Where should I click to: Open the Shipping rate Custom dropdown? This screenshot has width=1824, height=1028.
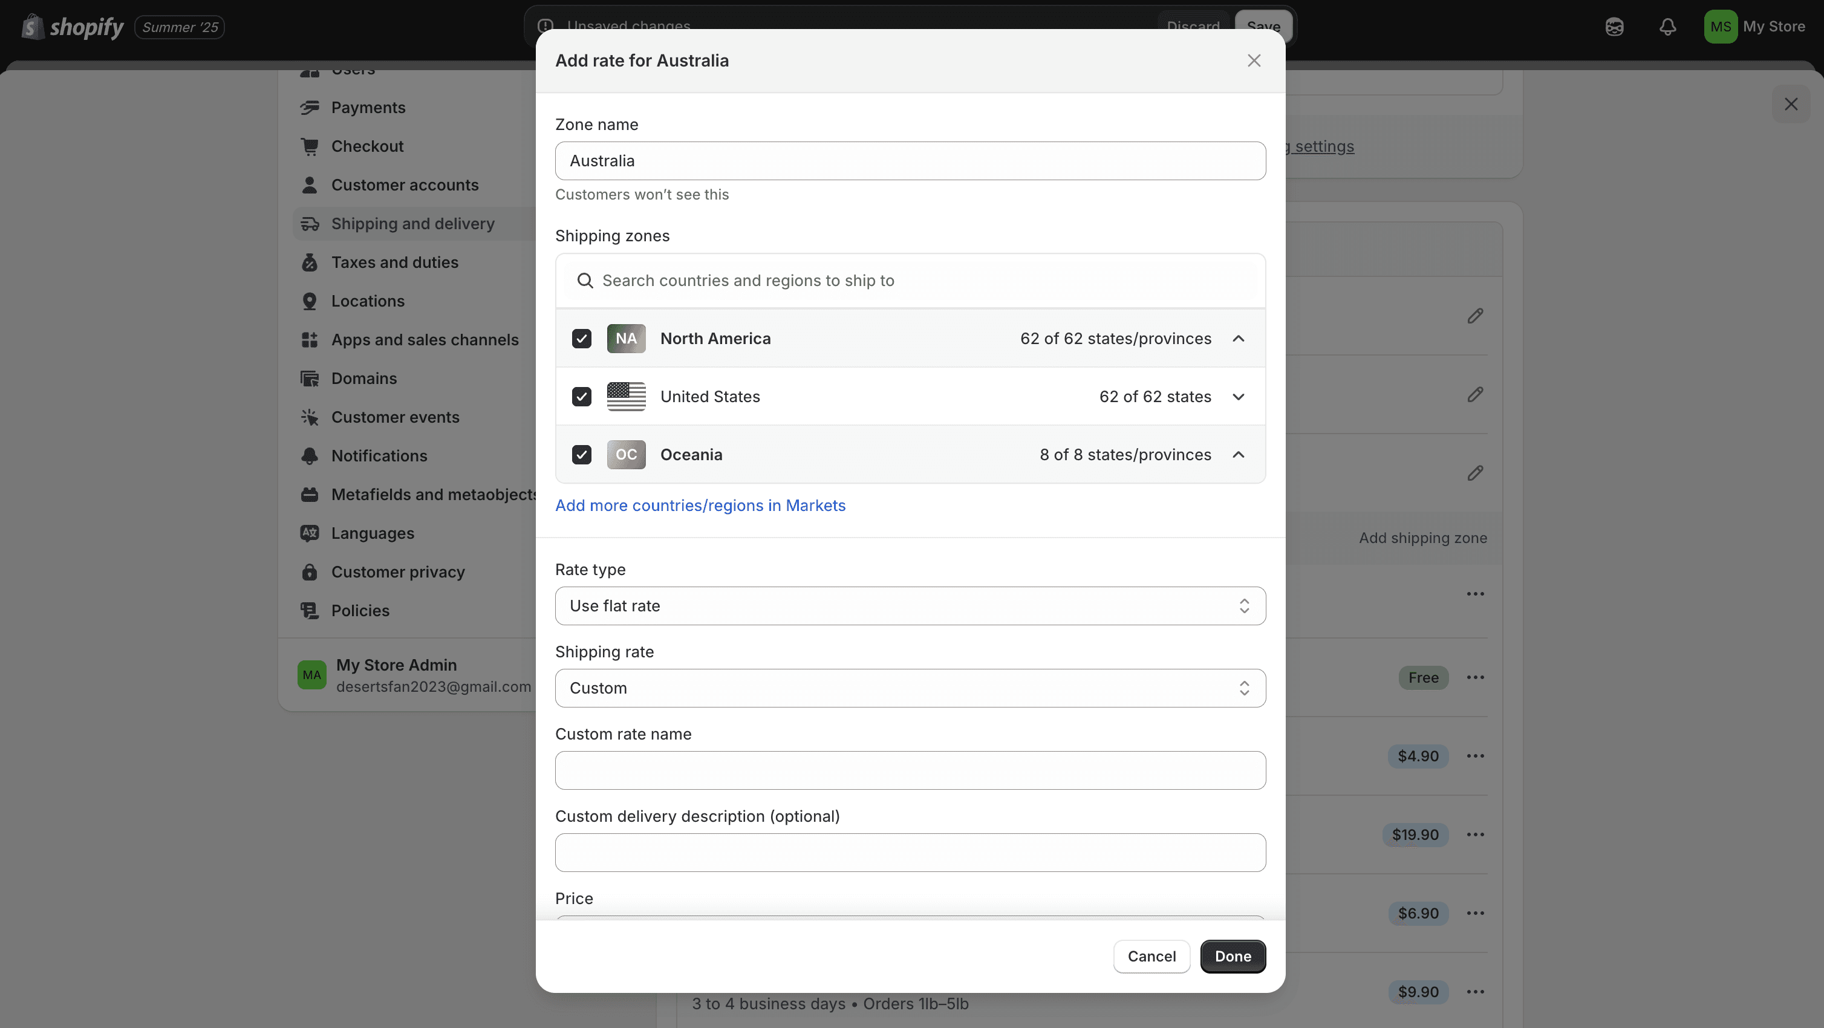coord(910,688)
